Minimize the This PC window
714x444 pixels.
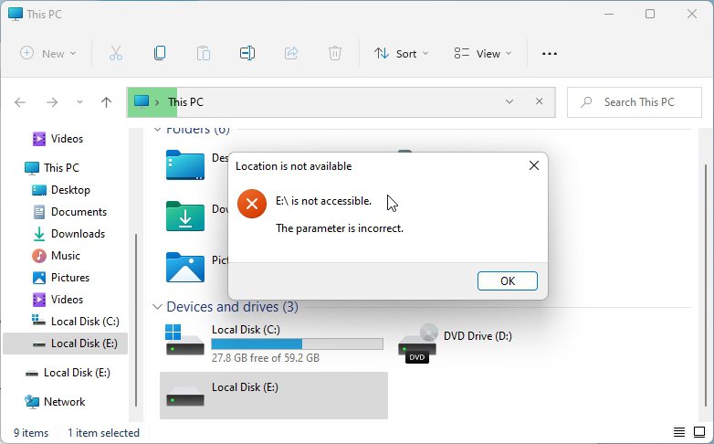pyautogui.click(x=609, y=14)
